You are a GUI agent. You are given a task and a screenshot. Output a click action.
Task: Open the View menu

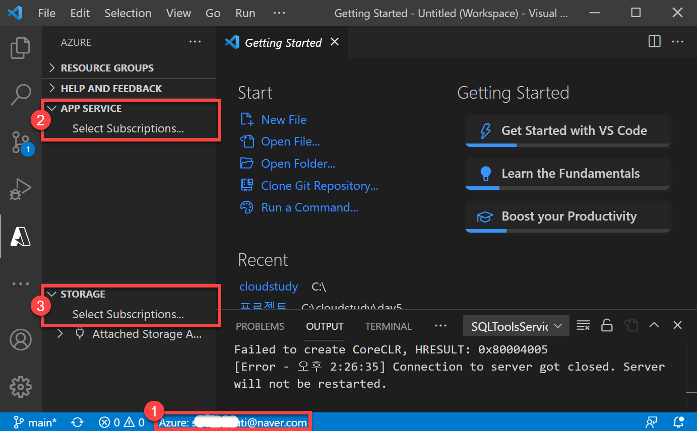pyautogui.click(x=178, y=13)
